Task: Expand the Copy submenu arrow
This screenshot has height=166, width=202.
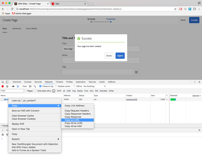Action: point(58,106)
